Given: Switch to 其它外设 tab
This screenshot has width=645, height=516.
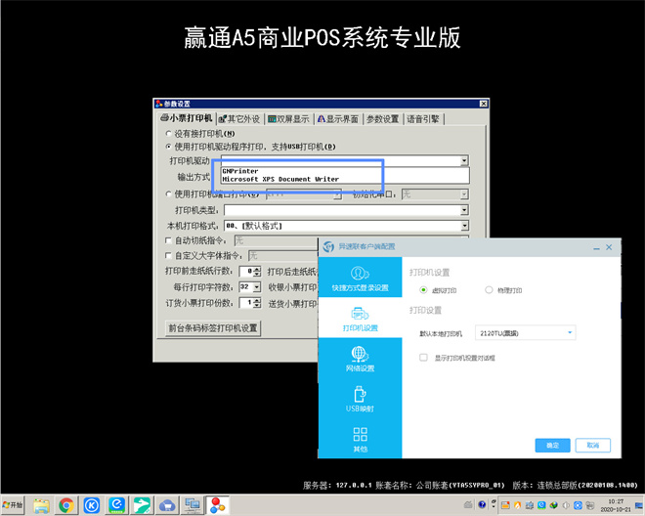Looking at the screenshot, I should 239,118.
